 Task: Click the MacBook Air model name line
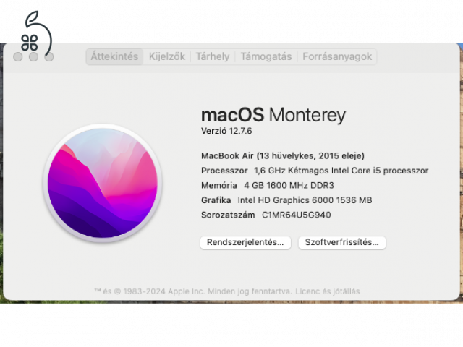click(x=283, y=156)
